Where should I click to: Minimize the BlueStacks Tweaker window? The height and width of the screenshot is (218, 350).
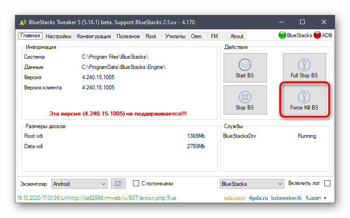[281, 22]
